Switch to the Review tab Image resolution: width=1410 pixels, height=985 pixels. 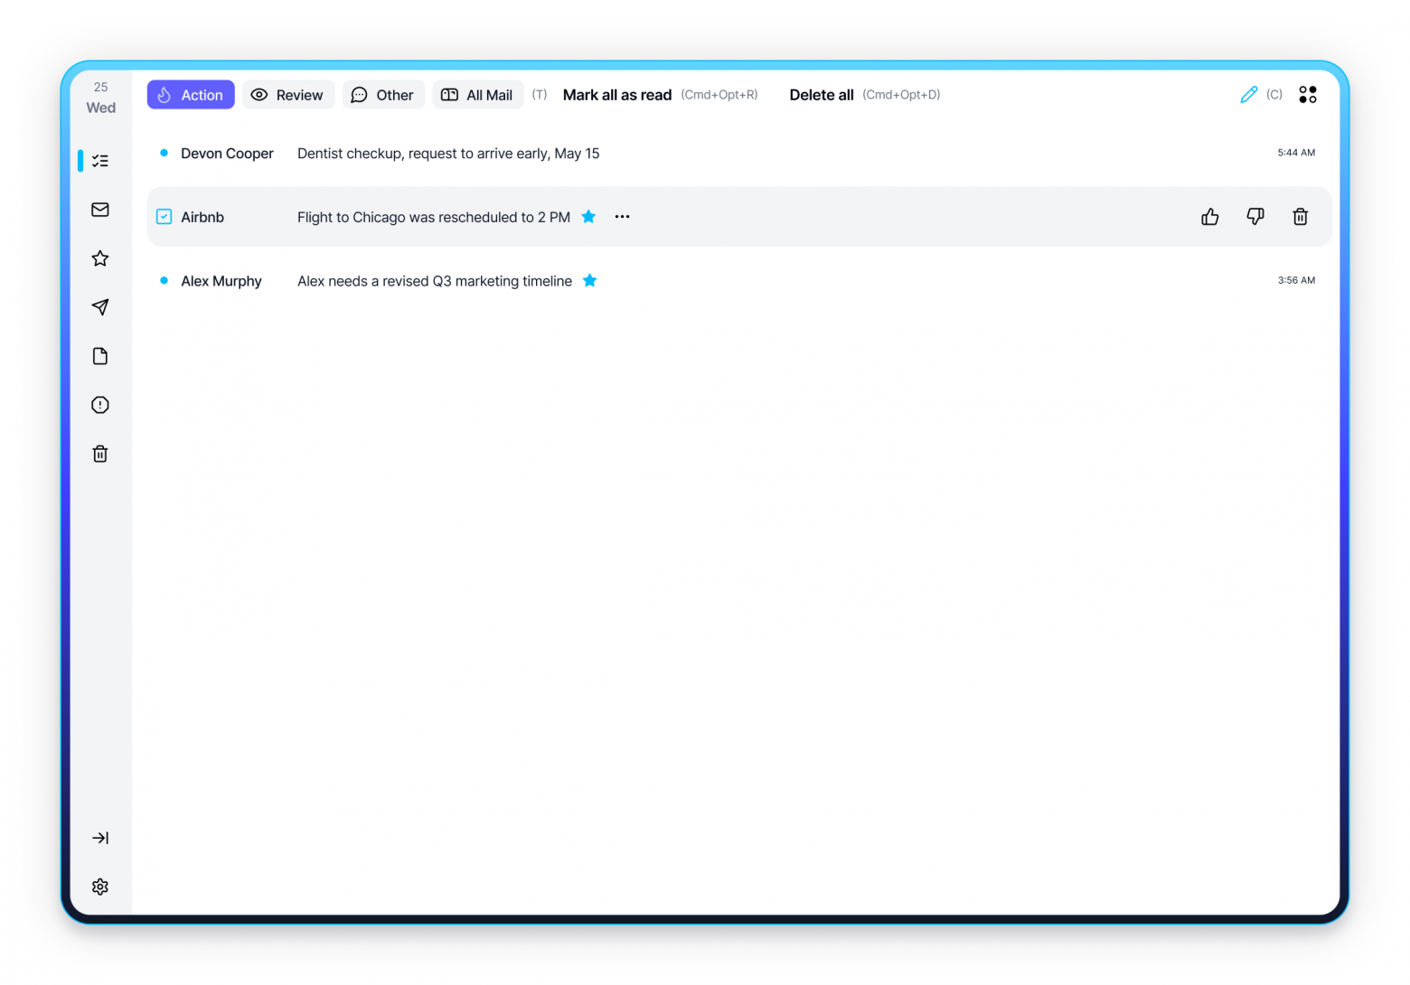[x=288, y=95]
